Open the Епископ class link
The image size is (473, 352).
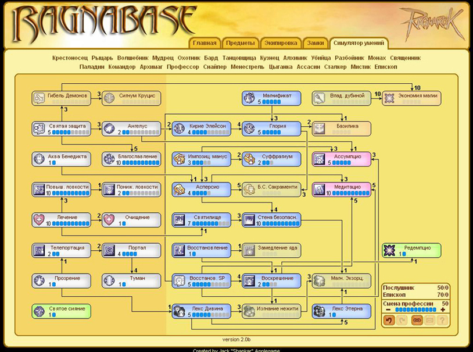[385, 67]
